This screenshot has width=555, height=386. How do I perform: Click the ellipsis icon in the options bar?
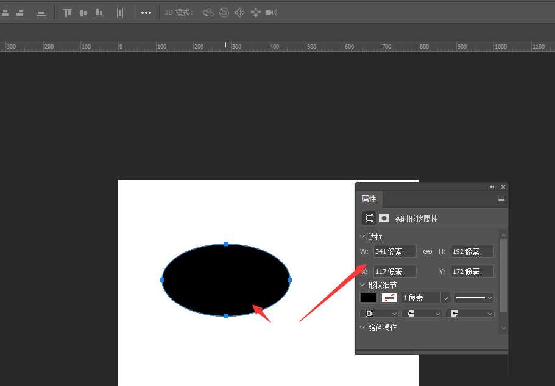(146, 12)
